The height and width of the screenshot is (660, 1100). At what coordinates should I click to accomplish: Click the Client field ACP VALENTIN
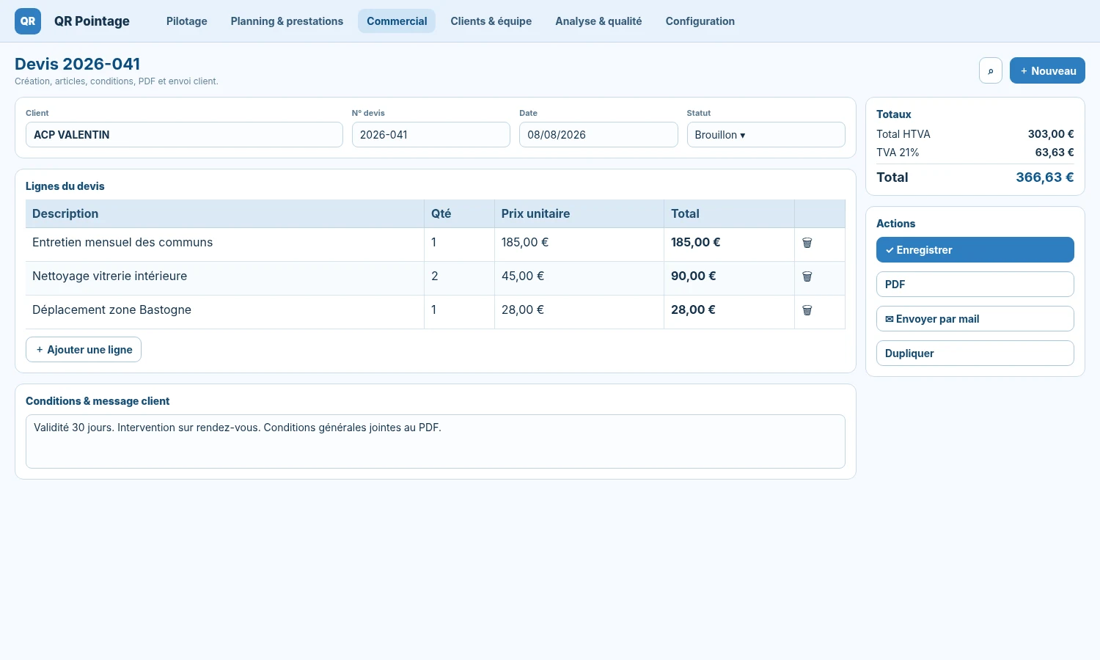[x=184, y=135]
